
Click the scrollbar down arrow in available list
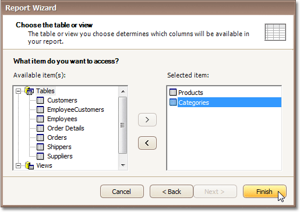123,165
